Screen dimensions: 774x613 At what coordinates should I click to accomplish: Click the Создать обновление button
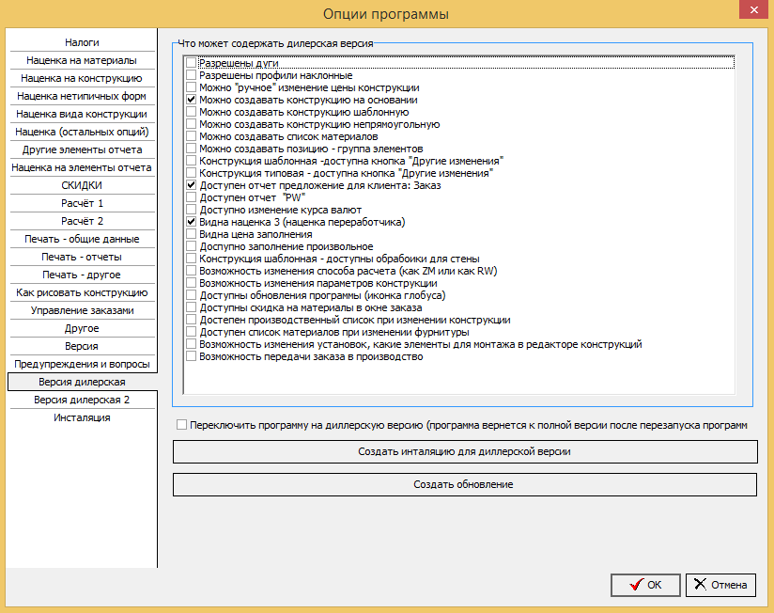[x=465, y=484]
